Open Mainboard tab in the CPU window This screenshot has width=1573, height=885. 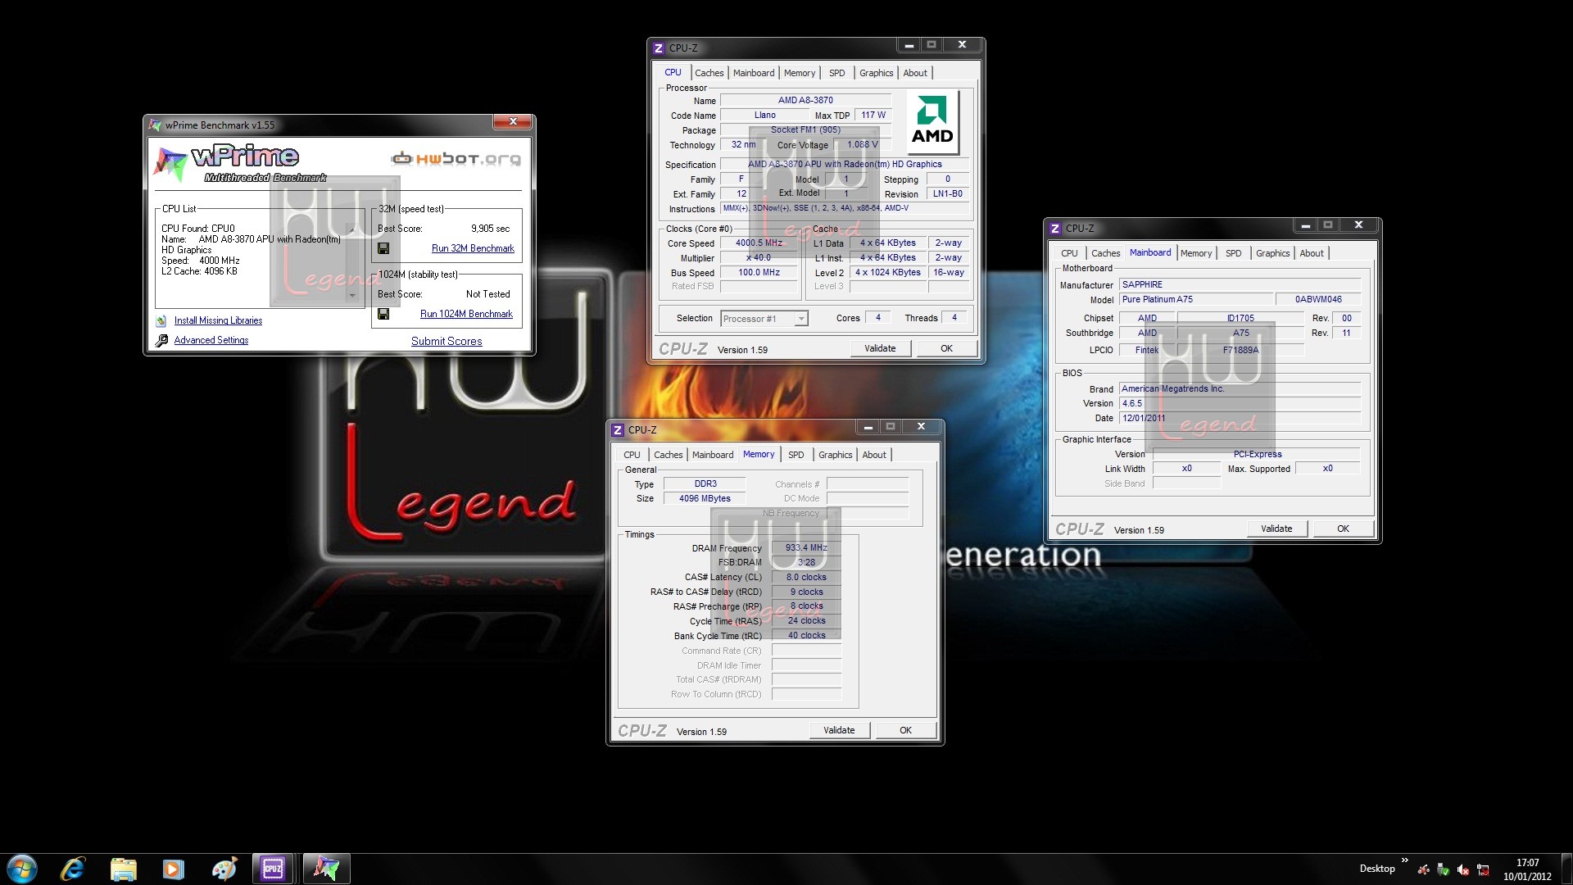pyautogui.click(x=754, y=73)
